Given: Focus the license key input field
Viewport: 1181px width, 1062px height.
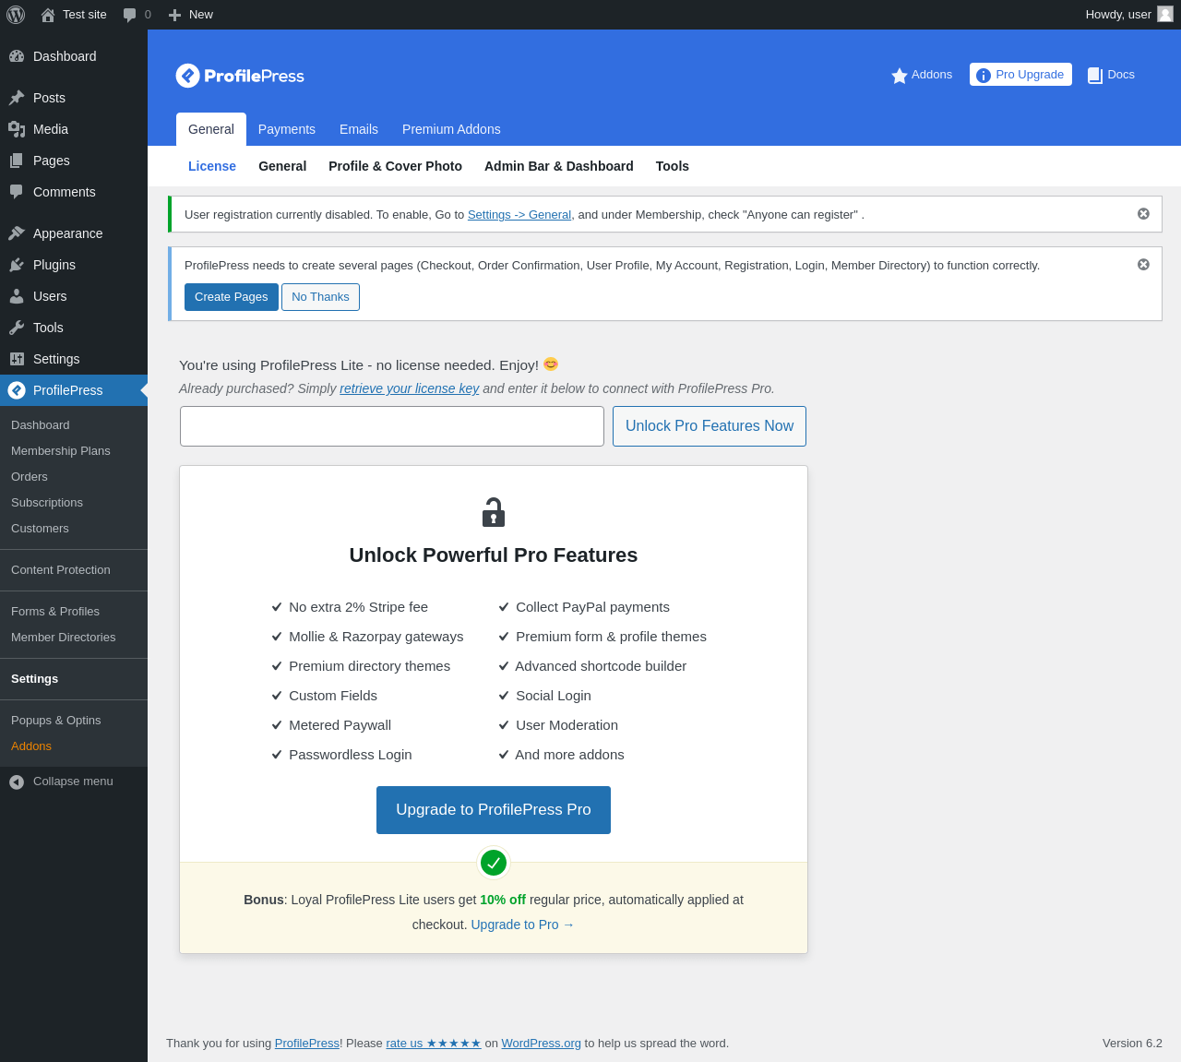Looking at the screenshot, I should tap(392, 426).
